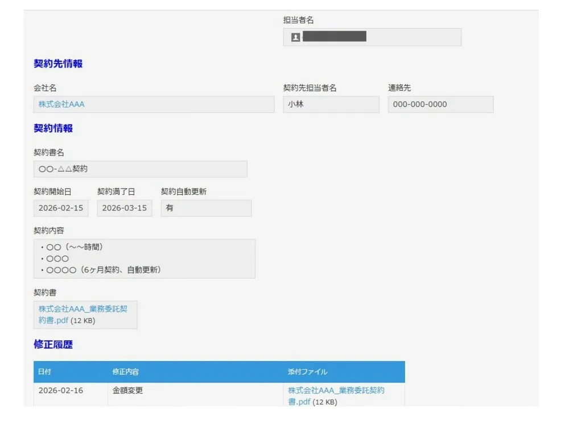Select the 契約先担当者名 field showing 小林
Screen dimensions: 569x425
click(331, 104)
